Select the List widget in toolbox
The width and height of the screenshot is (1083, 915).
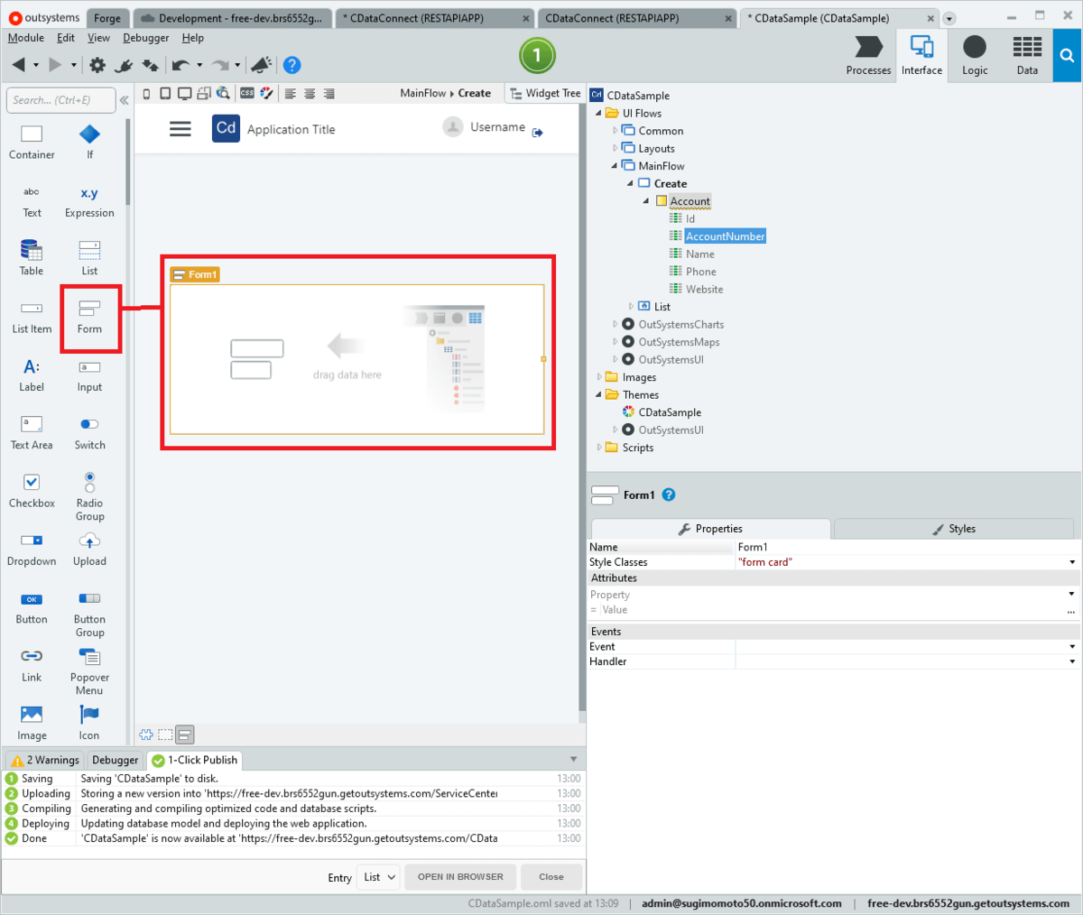coord(89,259)
